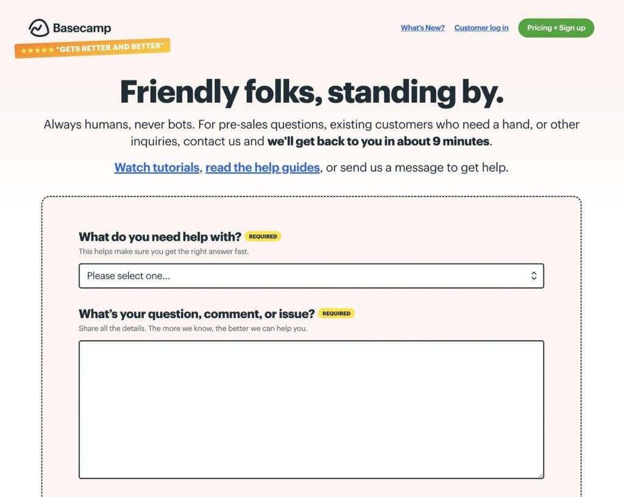The image size is (624, 497).
Task: Click the Basecamp wordmark text
Action: click(x=82, y=28)
